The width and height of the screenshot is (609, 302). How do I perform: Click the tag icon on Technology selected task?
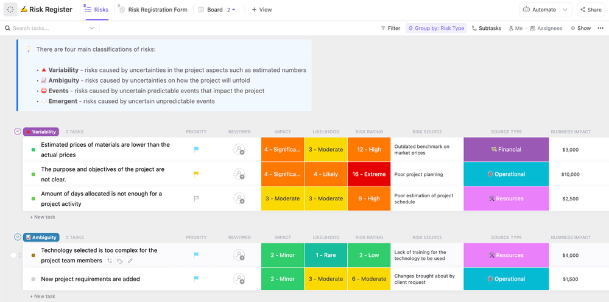pos(120,261)
